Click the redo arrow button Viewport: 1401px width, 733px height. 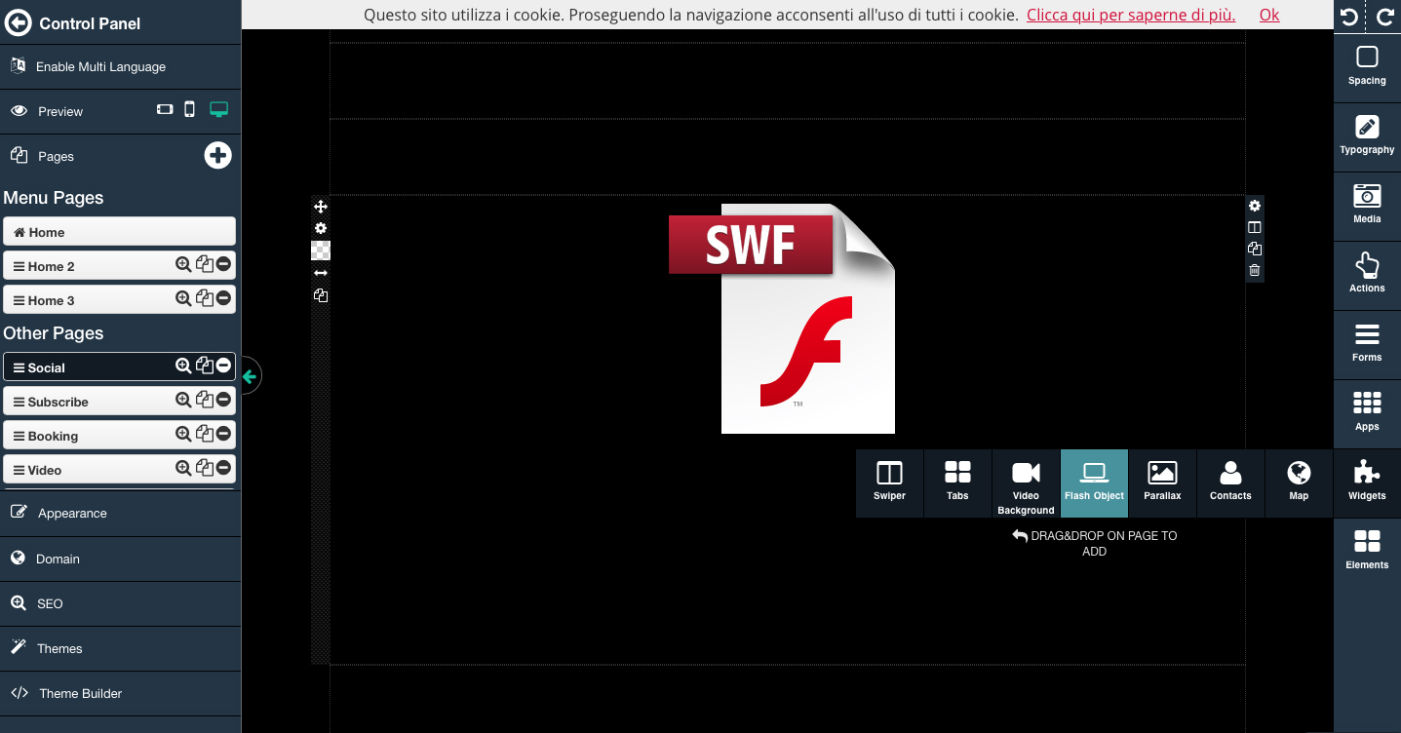click(x=1384, y=16)
